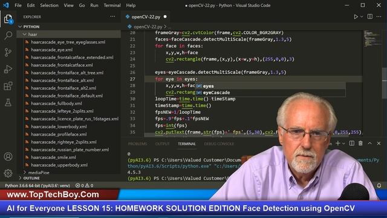
Task: Choose 'eyeCascade' autocomplete suggestion
Action: pyautogui.click(x=270, y=93)
